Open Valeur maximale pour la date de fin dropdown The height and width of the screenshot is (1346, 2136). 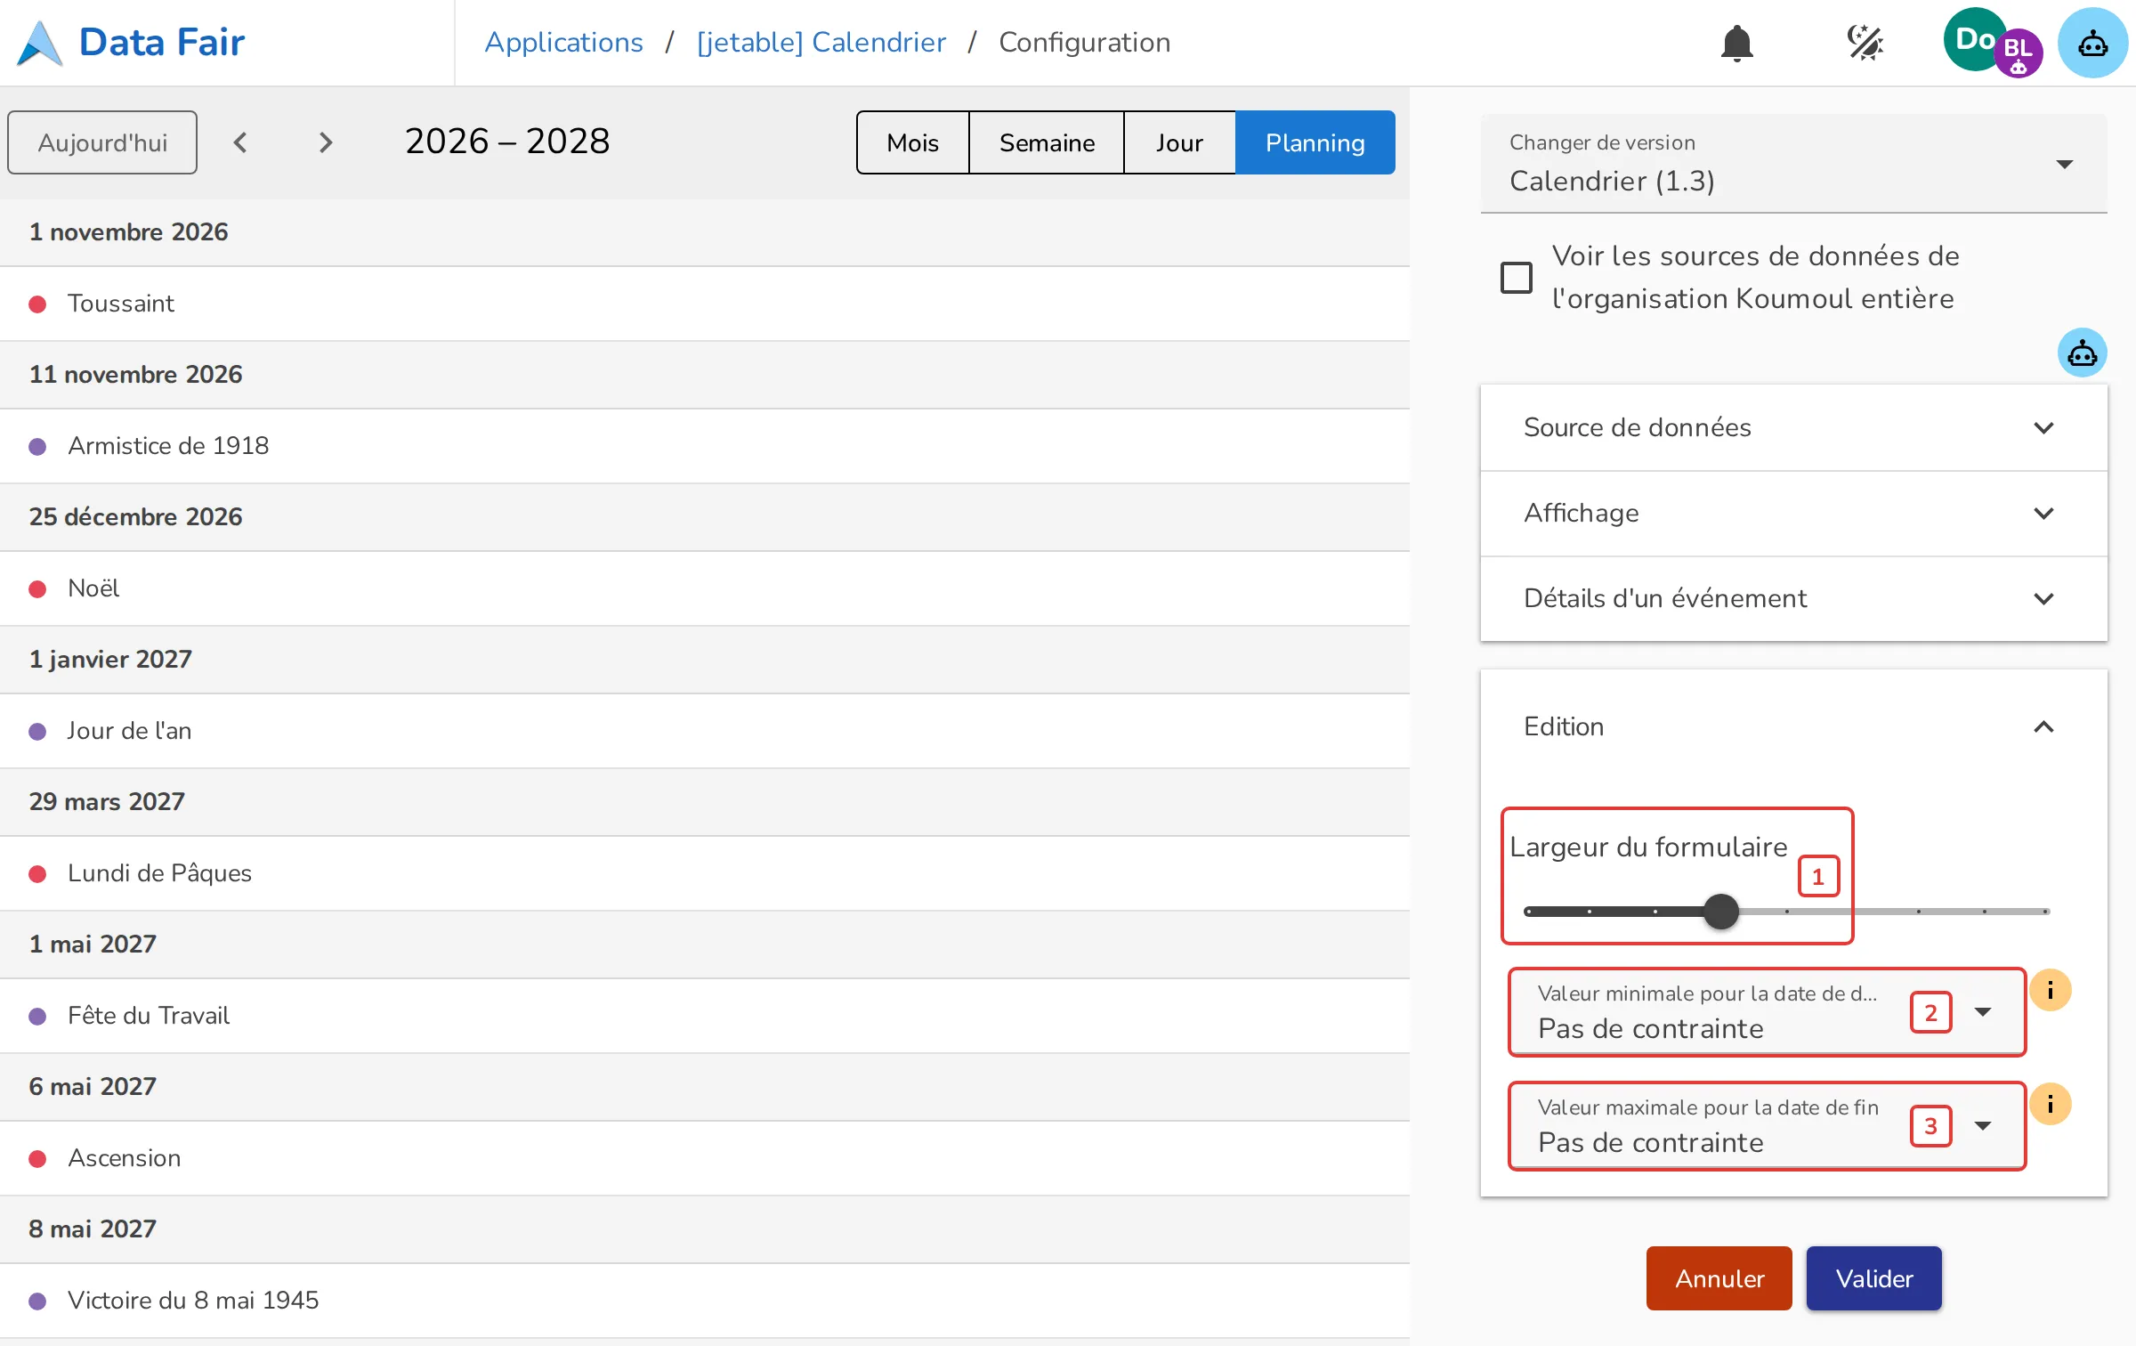pyautogui.click(x=1768, y=1126)
